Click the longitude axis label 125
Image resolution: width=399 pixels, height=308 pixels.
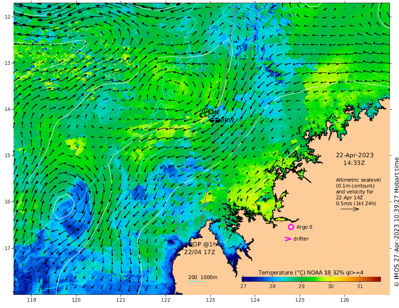300,300
